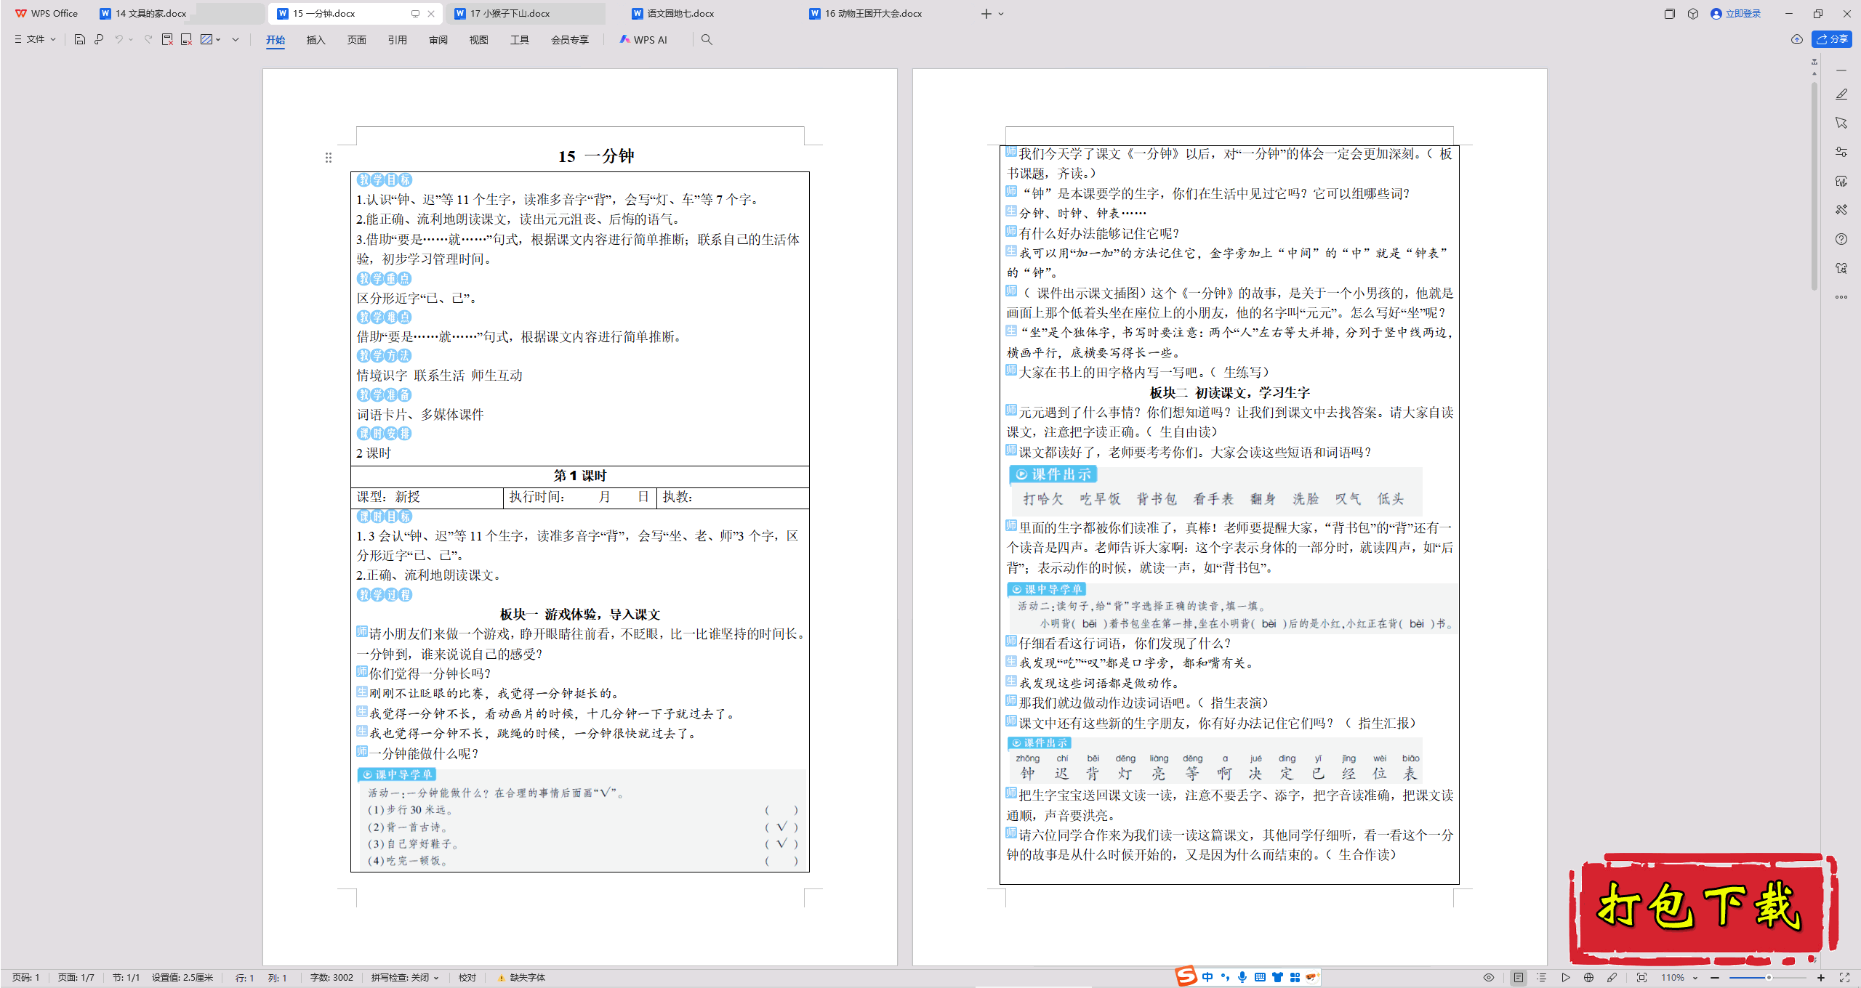
Task: Open the settings sliders panel in right sidebar
Action: tap(1841, 152)
